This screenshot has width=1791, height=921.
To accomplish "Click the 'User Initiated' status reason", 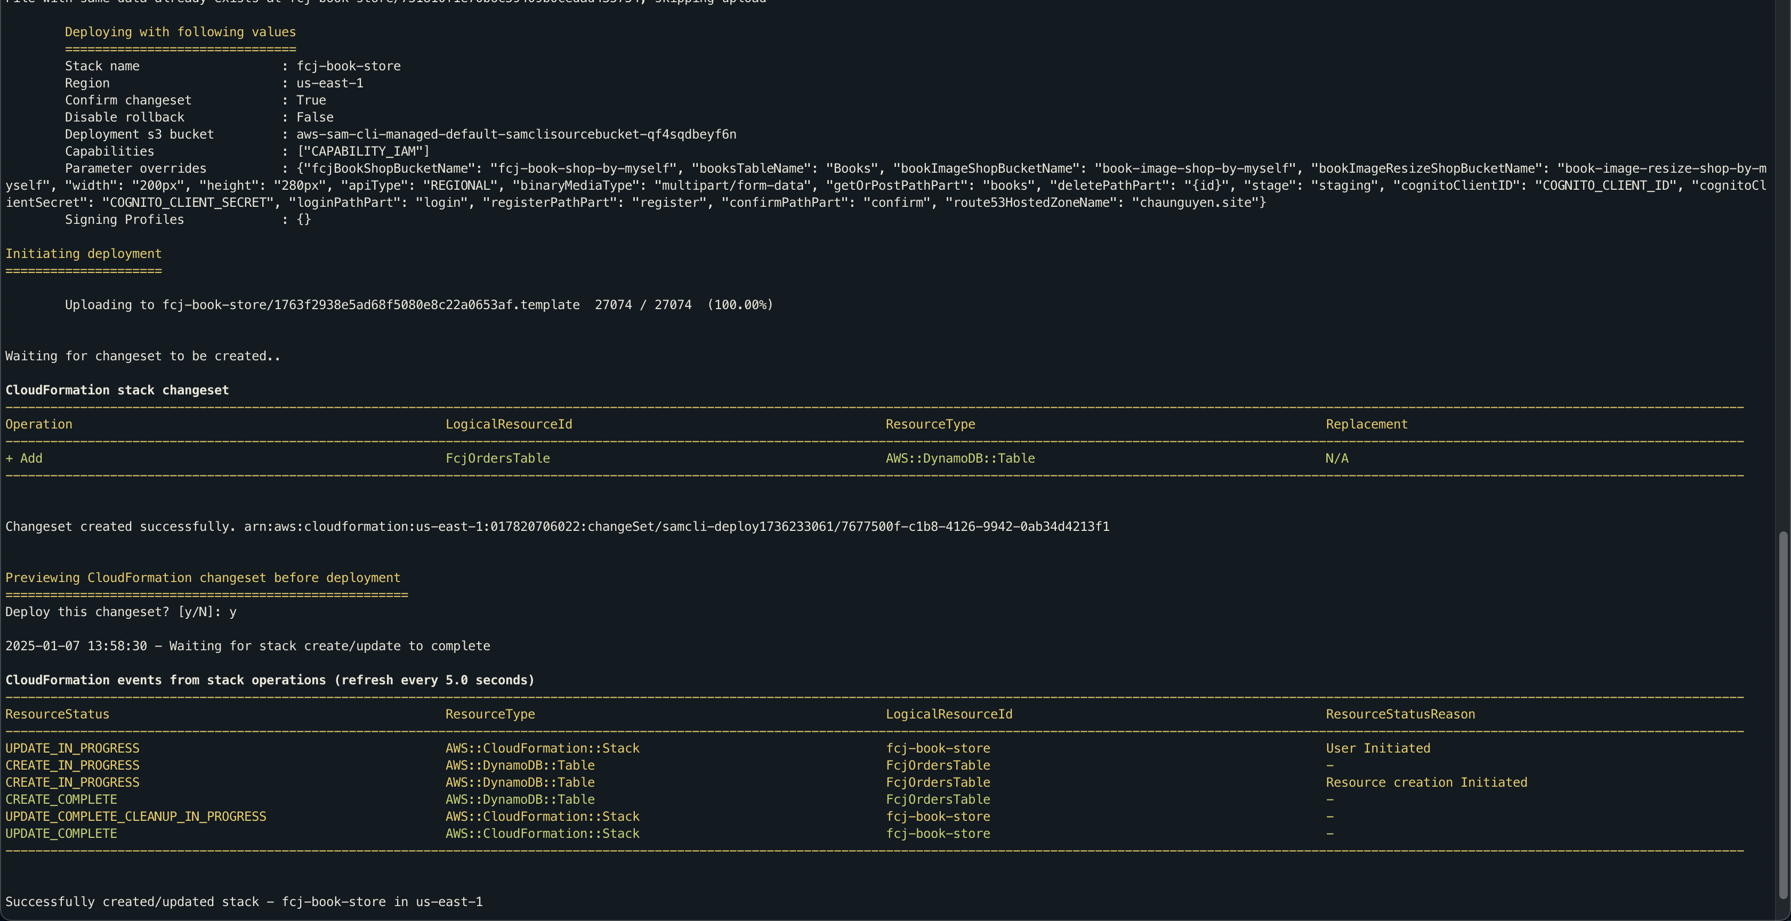I will click(1378, 748).
